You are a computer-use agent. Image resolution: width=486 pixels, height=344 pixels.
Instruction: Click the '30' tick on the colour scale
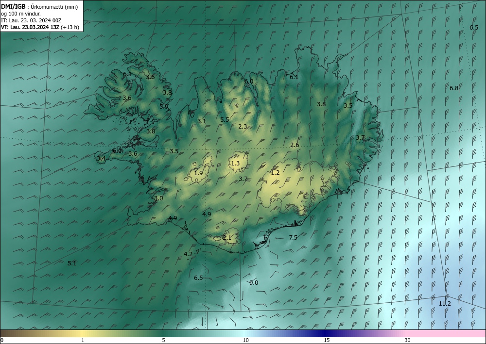[x=408, y=341]
